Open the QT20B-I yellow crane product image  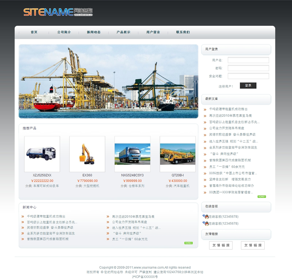(177, 154)
